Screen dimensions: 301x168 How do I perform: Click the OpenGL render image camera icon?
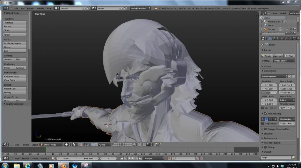pyautogui.click(x=155, y=144)
